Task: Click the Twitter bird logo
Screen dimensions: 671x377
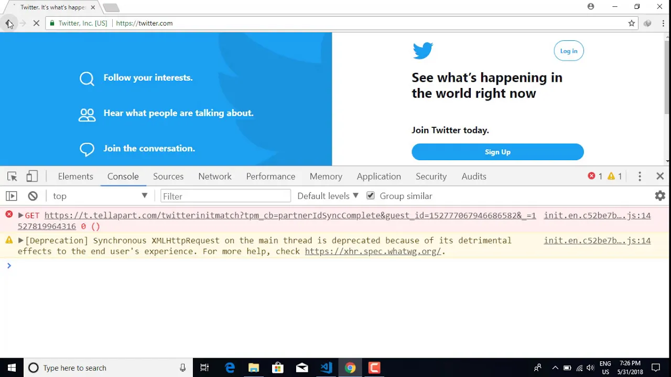Action: (423, 51)
